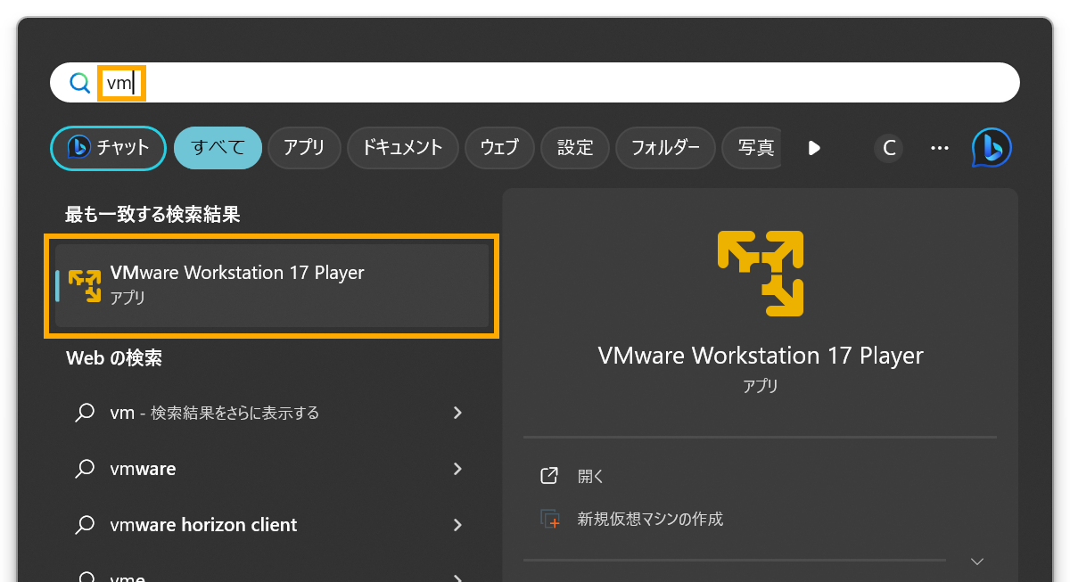Click the open-external icon beside 開く
The width and height of the screenshot is (1070, 582).
point(549,476)
